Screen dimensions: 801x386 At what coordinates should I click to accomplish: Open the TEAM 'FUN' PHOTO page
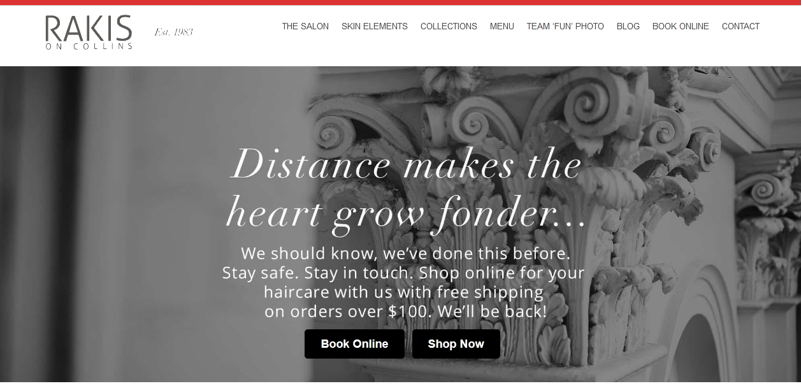pyautogui.click(x=565, y=26)
